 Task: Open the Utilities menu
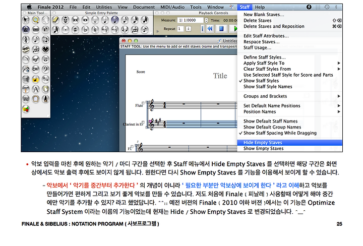click(104, 7)
